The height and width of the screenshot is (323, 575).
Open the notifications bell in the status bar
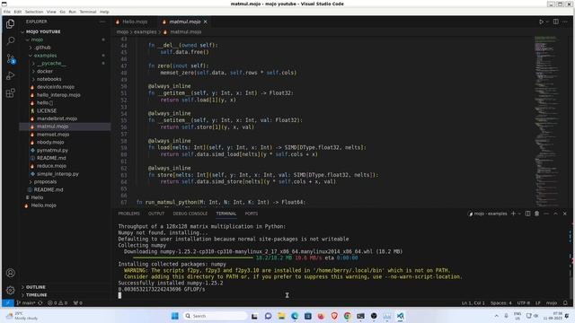pyautogui.click(x=565, y=303)
